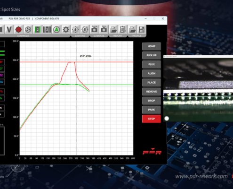Activate the green circled A auto icon
The height and width of the screenshot is (189, 233).
point(56,29)
